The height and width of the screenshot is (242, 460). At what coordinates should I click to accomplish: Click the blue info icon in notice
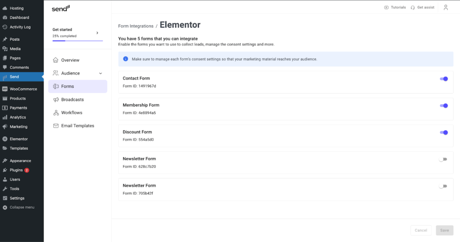pyautogui.click(x=126, y=59)
